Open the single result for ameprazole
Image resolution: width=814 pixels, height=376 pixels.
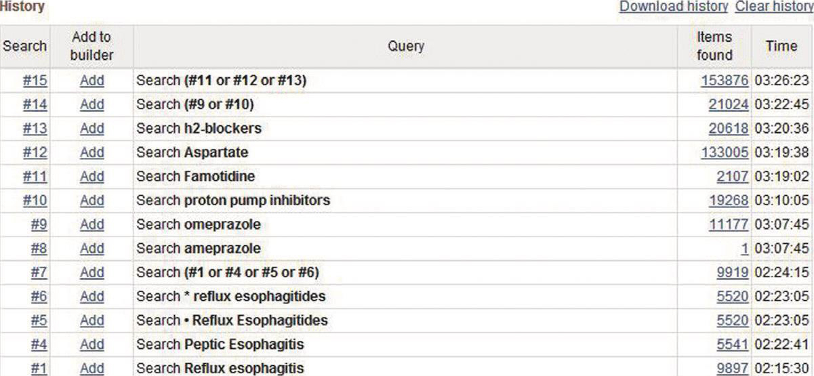tap(744, 249)
